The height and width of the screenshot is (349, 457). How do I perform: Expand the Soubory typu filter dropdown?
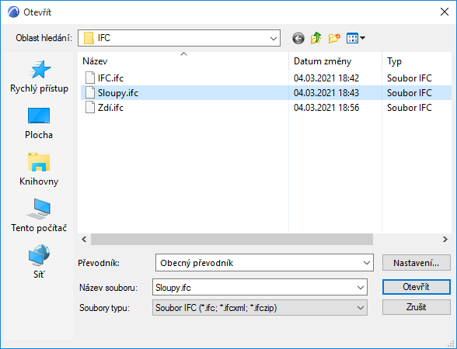pos(260,307)
